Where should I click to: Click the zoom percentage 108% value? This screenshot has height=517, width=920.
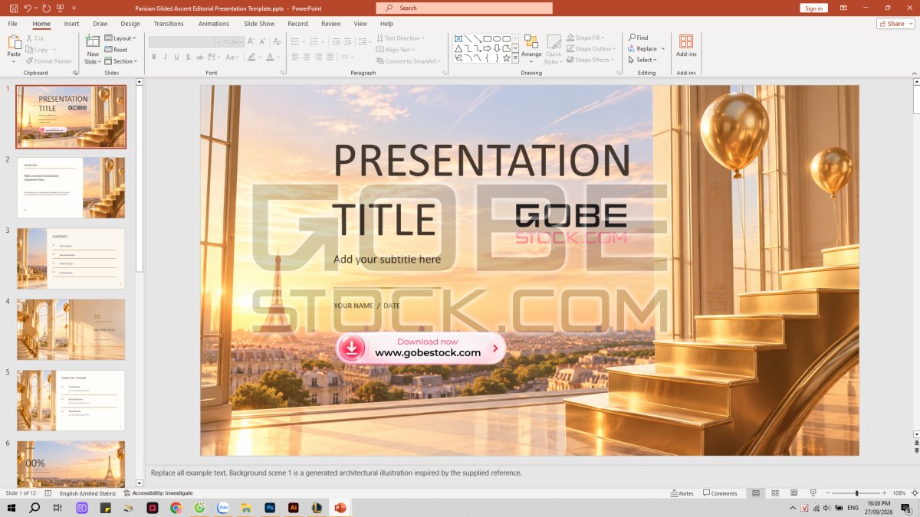pyautogui.click(x=899, y=493)
